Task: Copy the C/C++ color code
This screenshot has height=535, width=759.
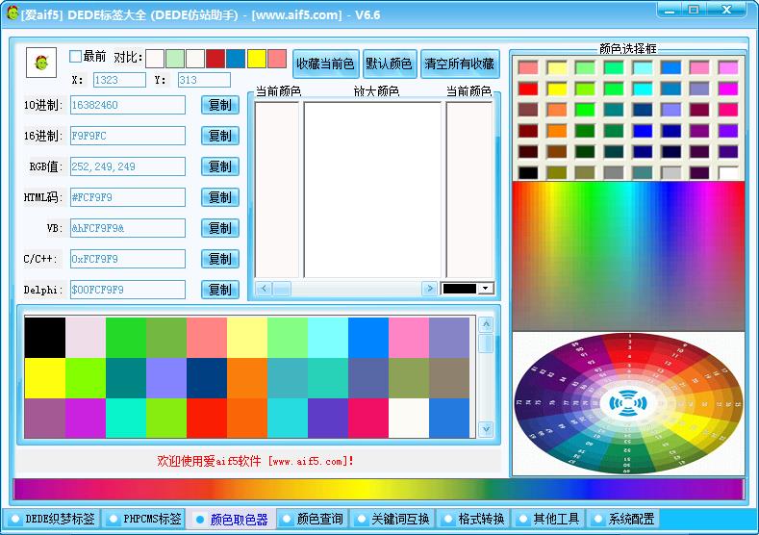Action: (220, 259)
